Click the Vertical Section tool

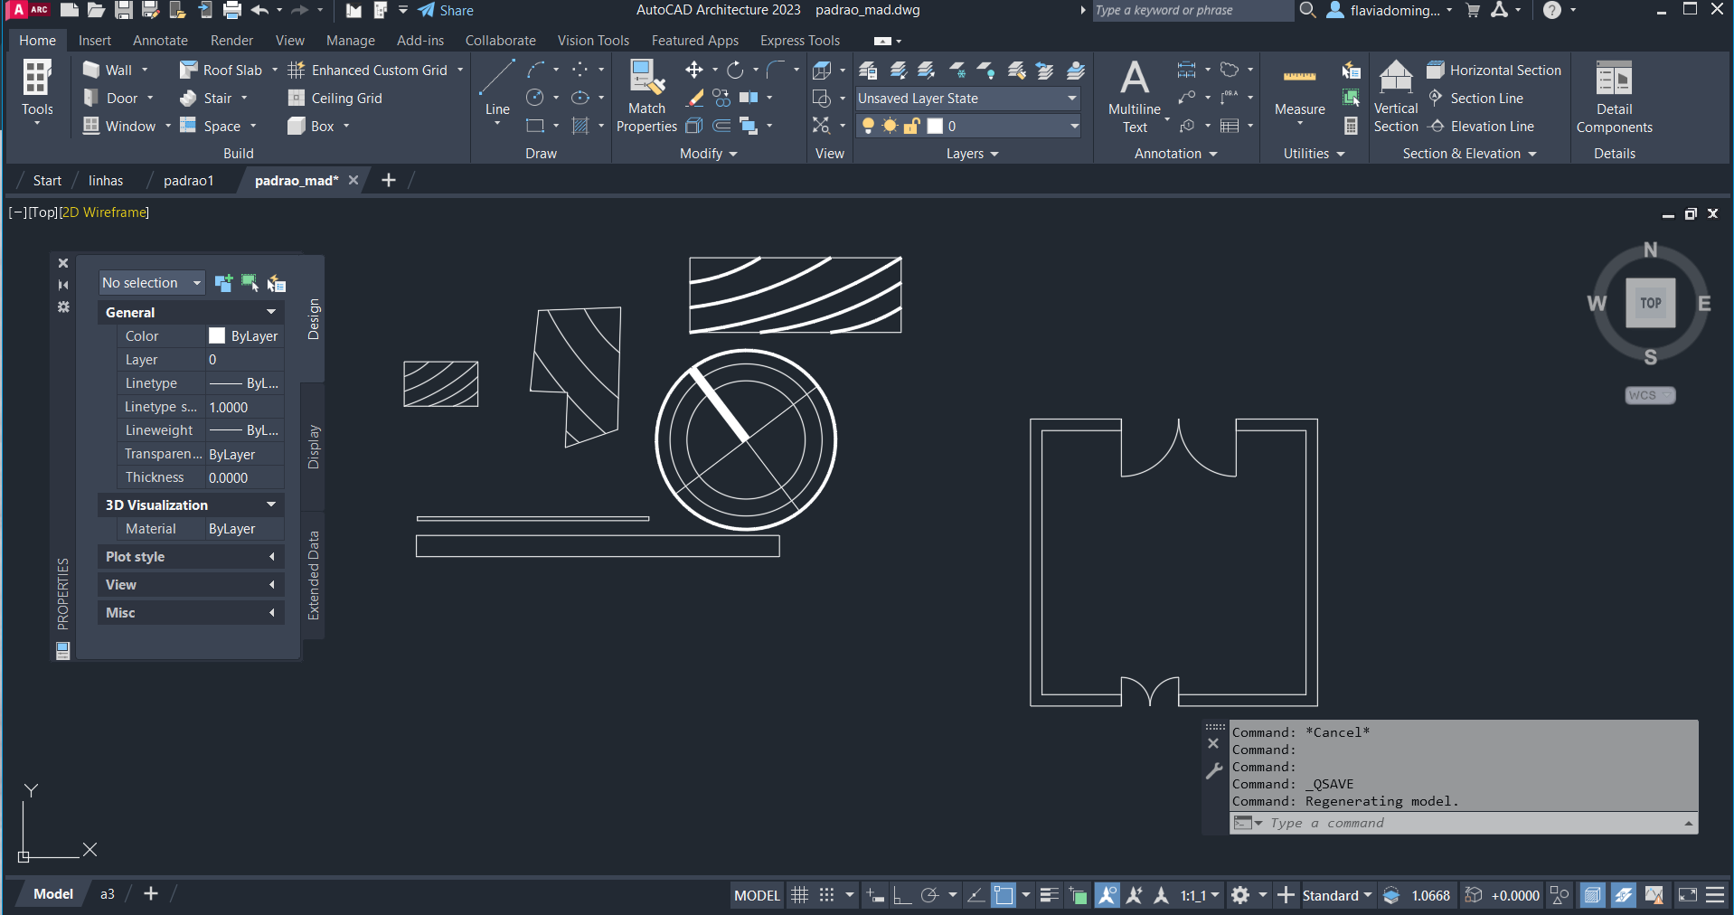click(x=1396, y=96)
